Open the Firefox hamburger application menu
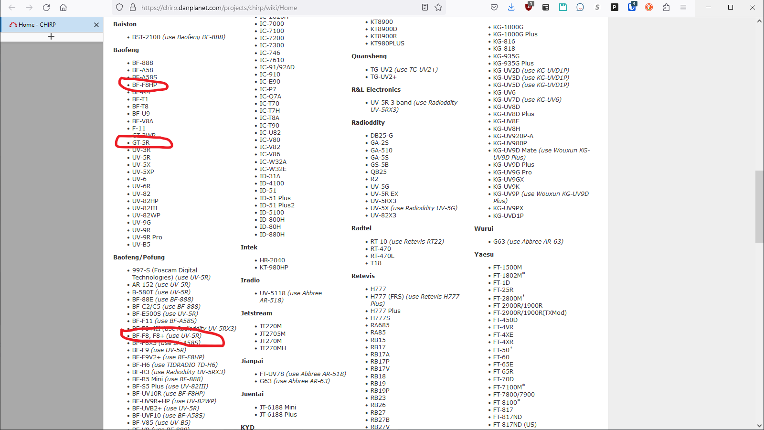The height and width of the screenshot is (430, 764). click(x=683, y=7)
